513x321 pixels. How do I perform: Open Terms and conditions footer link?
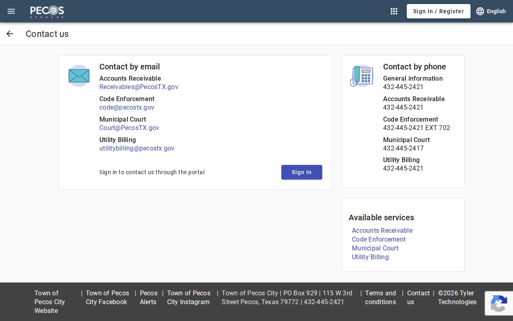click(380, 297)
